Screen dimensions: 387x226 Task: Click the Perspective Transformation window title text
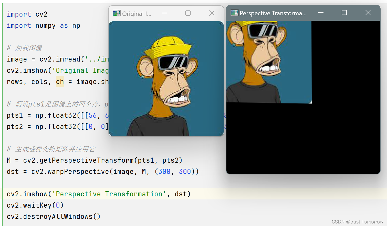273,13
